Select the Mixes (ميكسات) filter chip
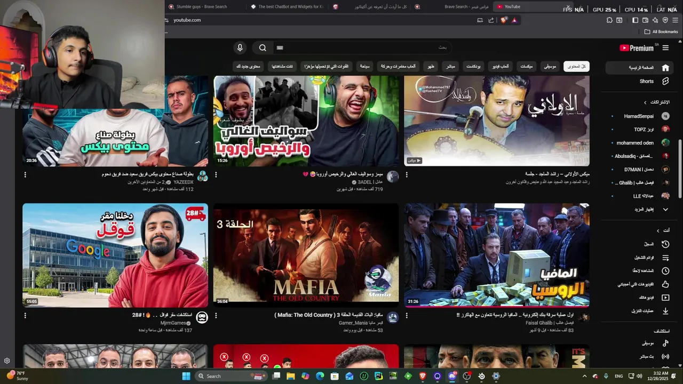 526,67
